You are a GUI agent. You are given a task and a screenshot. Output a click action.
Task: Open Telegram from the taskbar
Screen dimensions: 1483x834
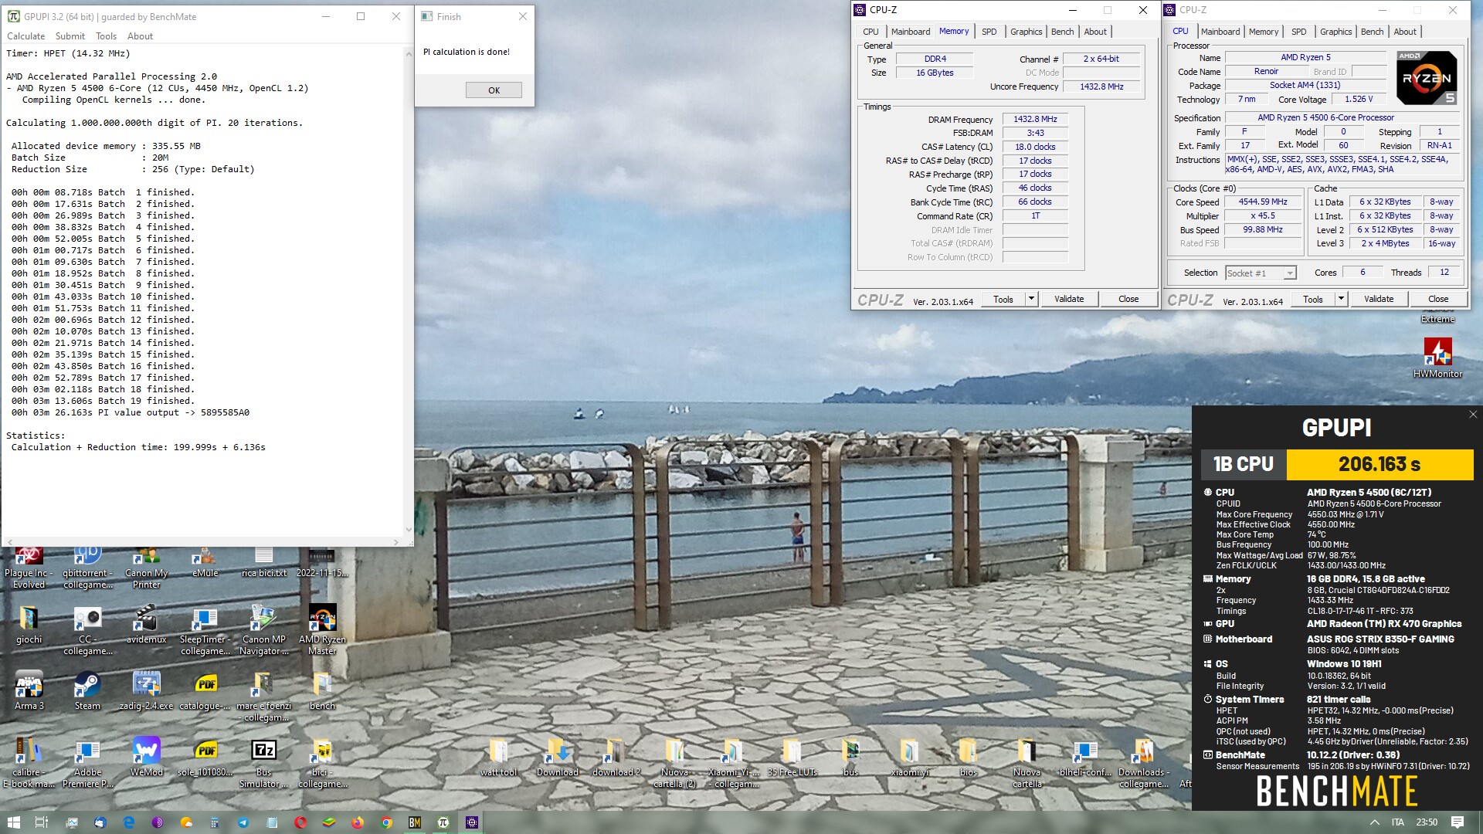click(x=243, y=822)
